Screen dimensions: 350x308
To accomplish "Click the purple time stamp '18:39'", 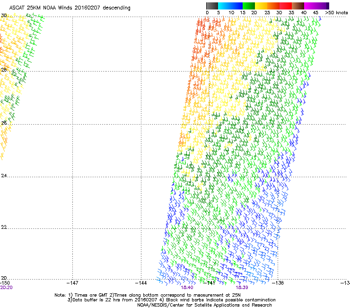I will click(x=242, y=288).
